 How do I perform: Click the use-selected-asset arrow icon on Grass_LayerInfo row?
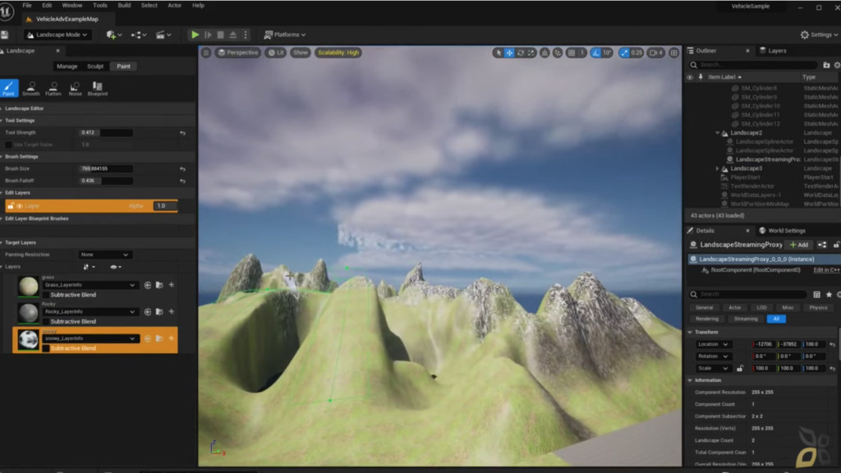[x=148, y=285]
